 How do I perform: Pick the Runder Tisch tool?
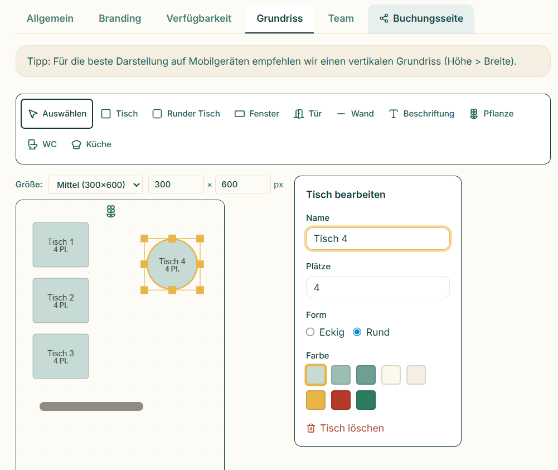pyautogui.click(x=186, y=114)
